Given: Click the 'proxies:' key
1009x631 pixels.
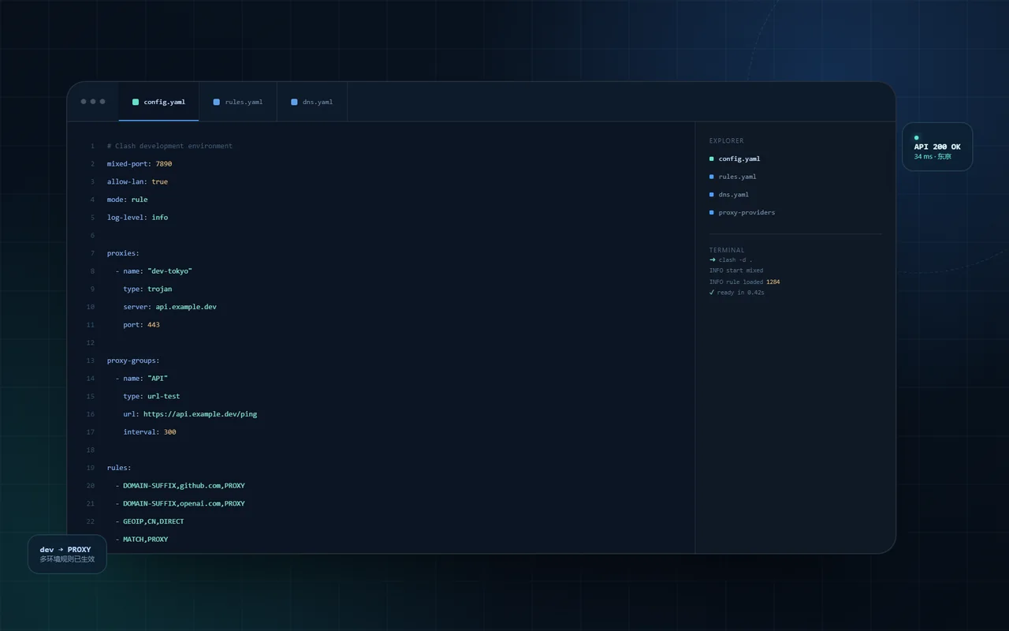Looking at the screenshot, I should coord(123,253).
